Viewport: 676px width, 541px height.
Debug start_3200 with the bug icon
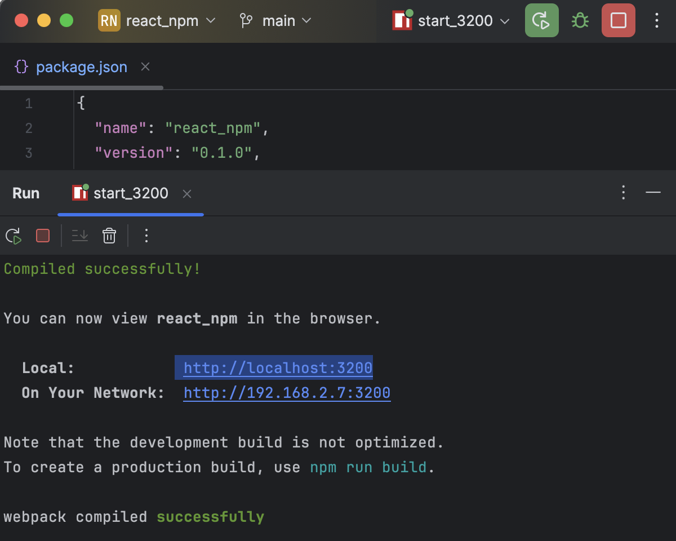580,20
